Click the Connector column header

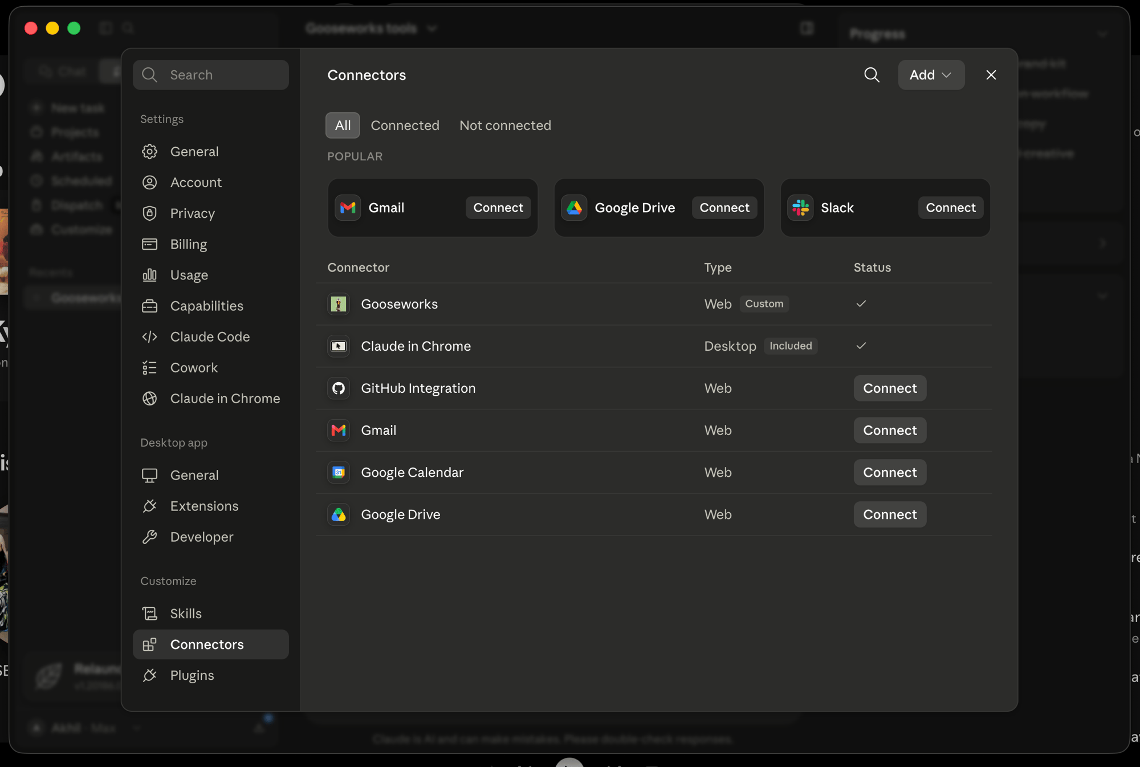(x=358, y=267)
